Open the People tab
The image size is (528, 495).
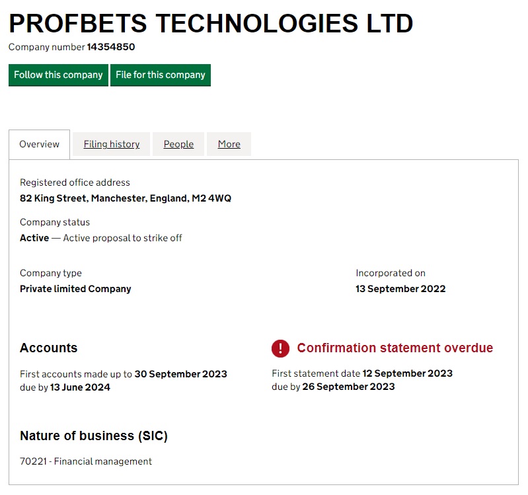[178, 144]
